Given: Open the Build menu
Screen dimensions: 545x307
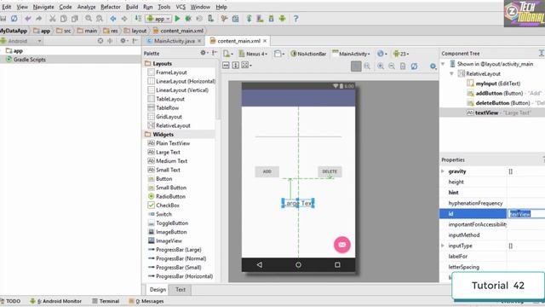Looking at the screenshot, I should click(132, 7).
